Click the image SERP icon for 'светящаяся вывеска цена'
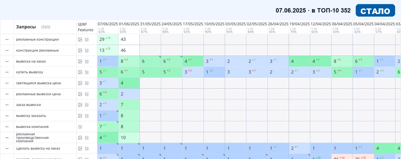The image size is (401, 159). [80, 83]
